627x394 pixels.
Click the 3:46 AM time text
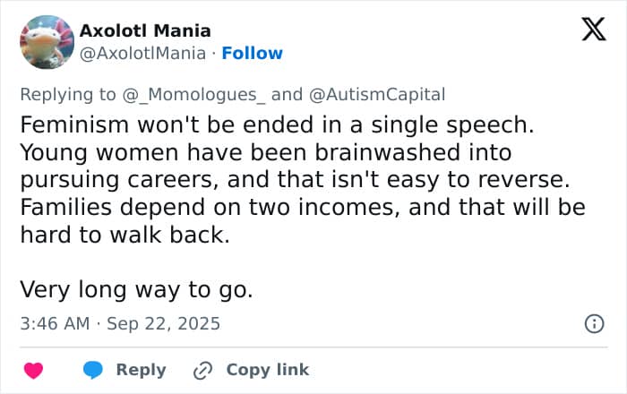(55, 323)
